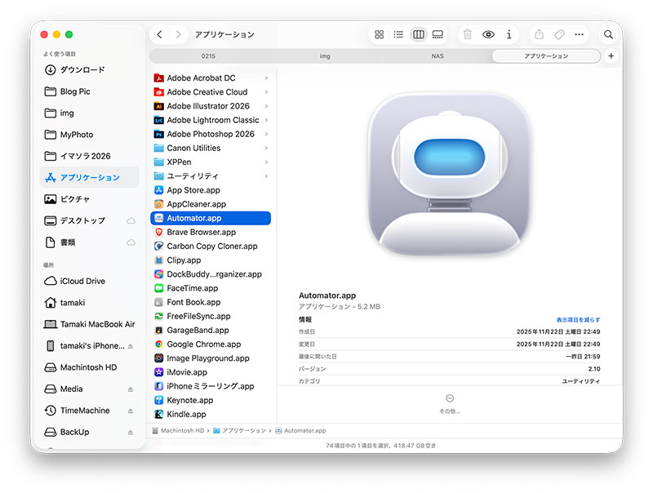Open the more actions ellipsis menu
The image size is (653, 493).
[580, 35]
